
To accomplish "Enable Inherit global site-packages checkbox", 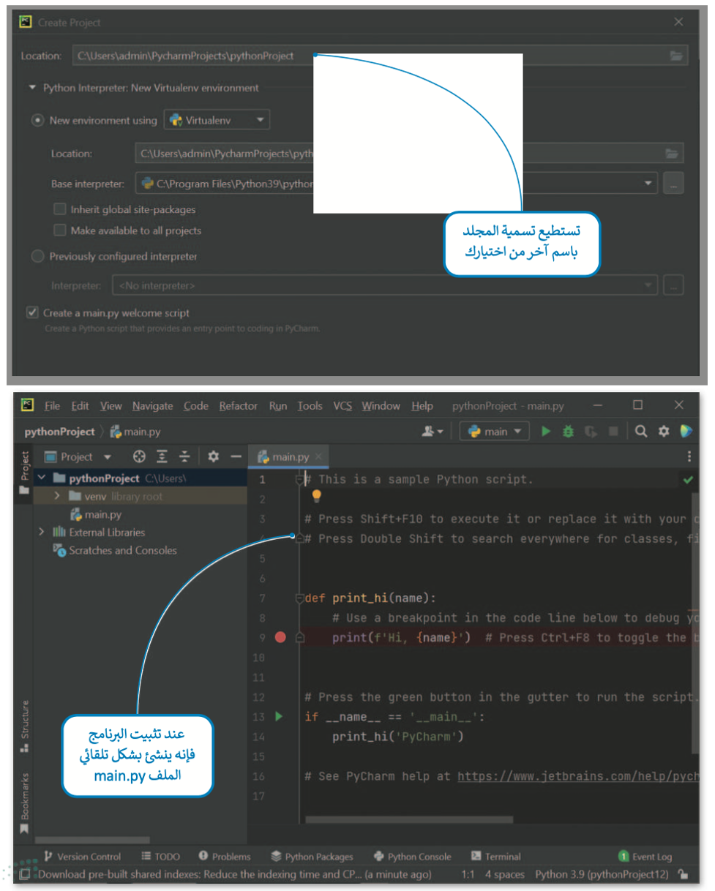I will (60, 209).
